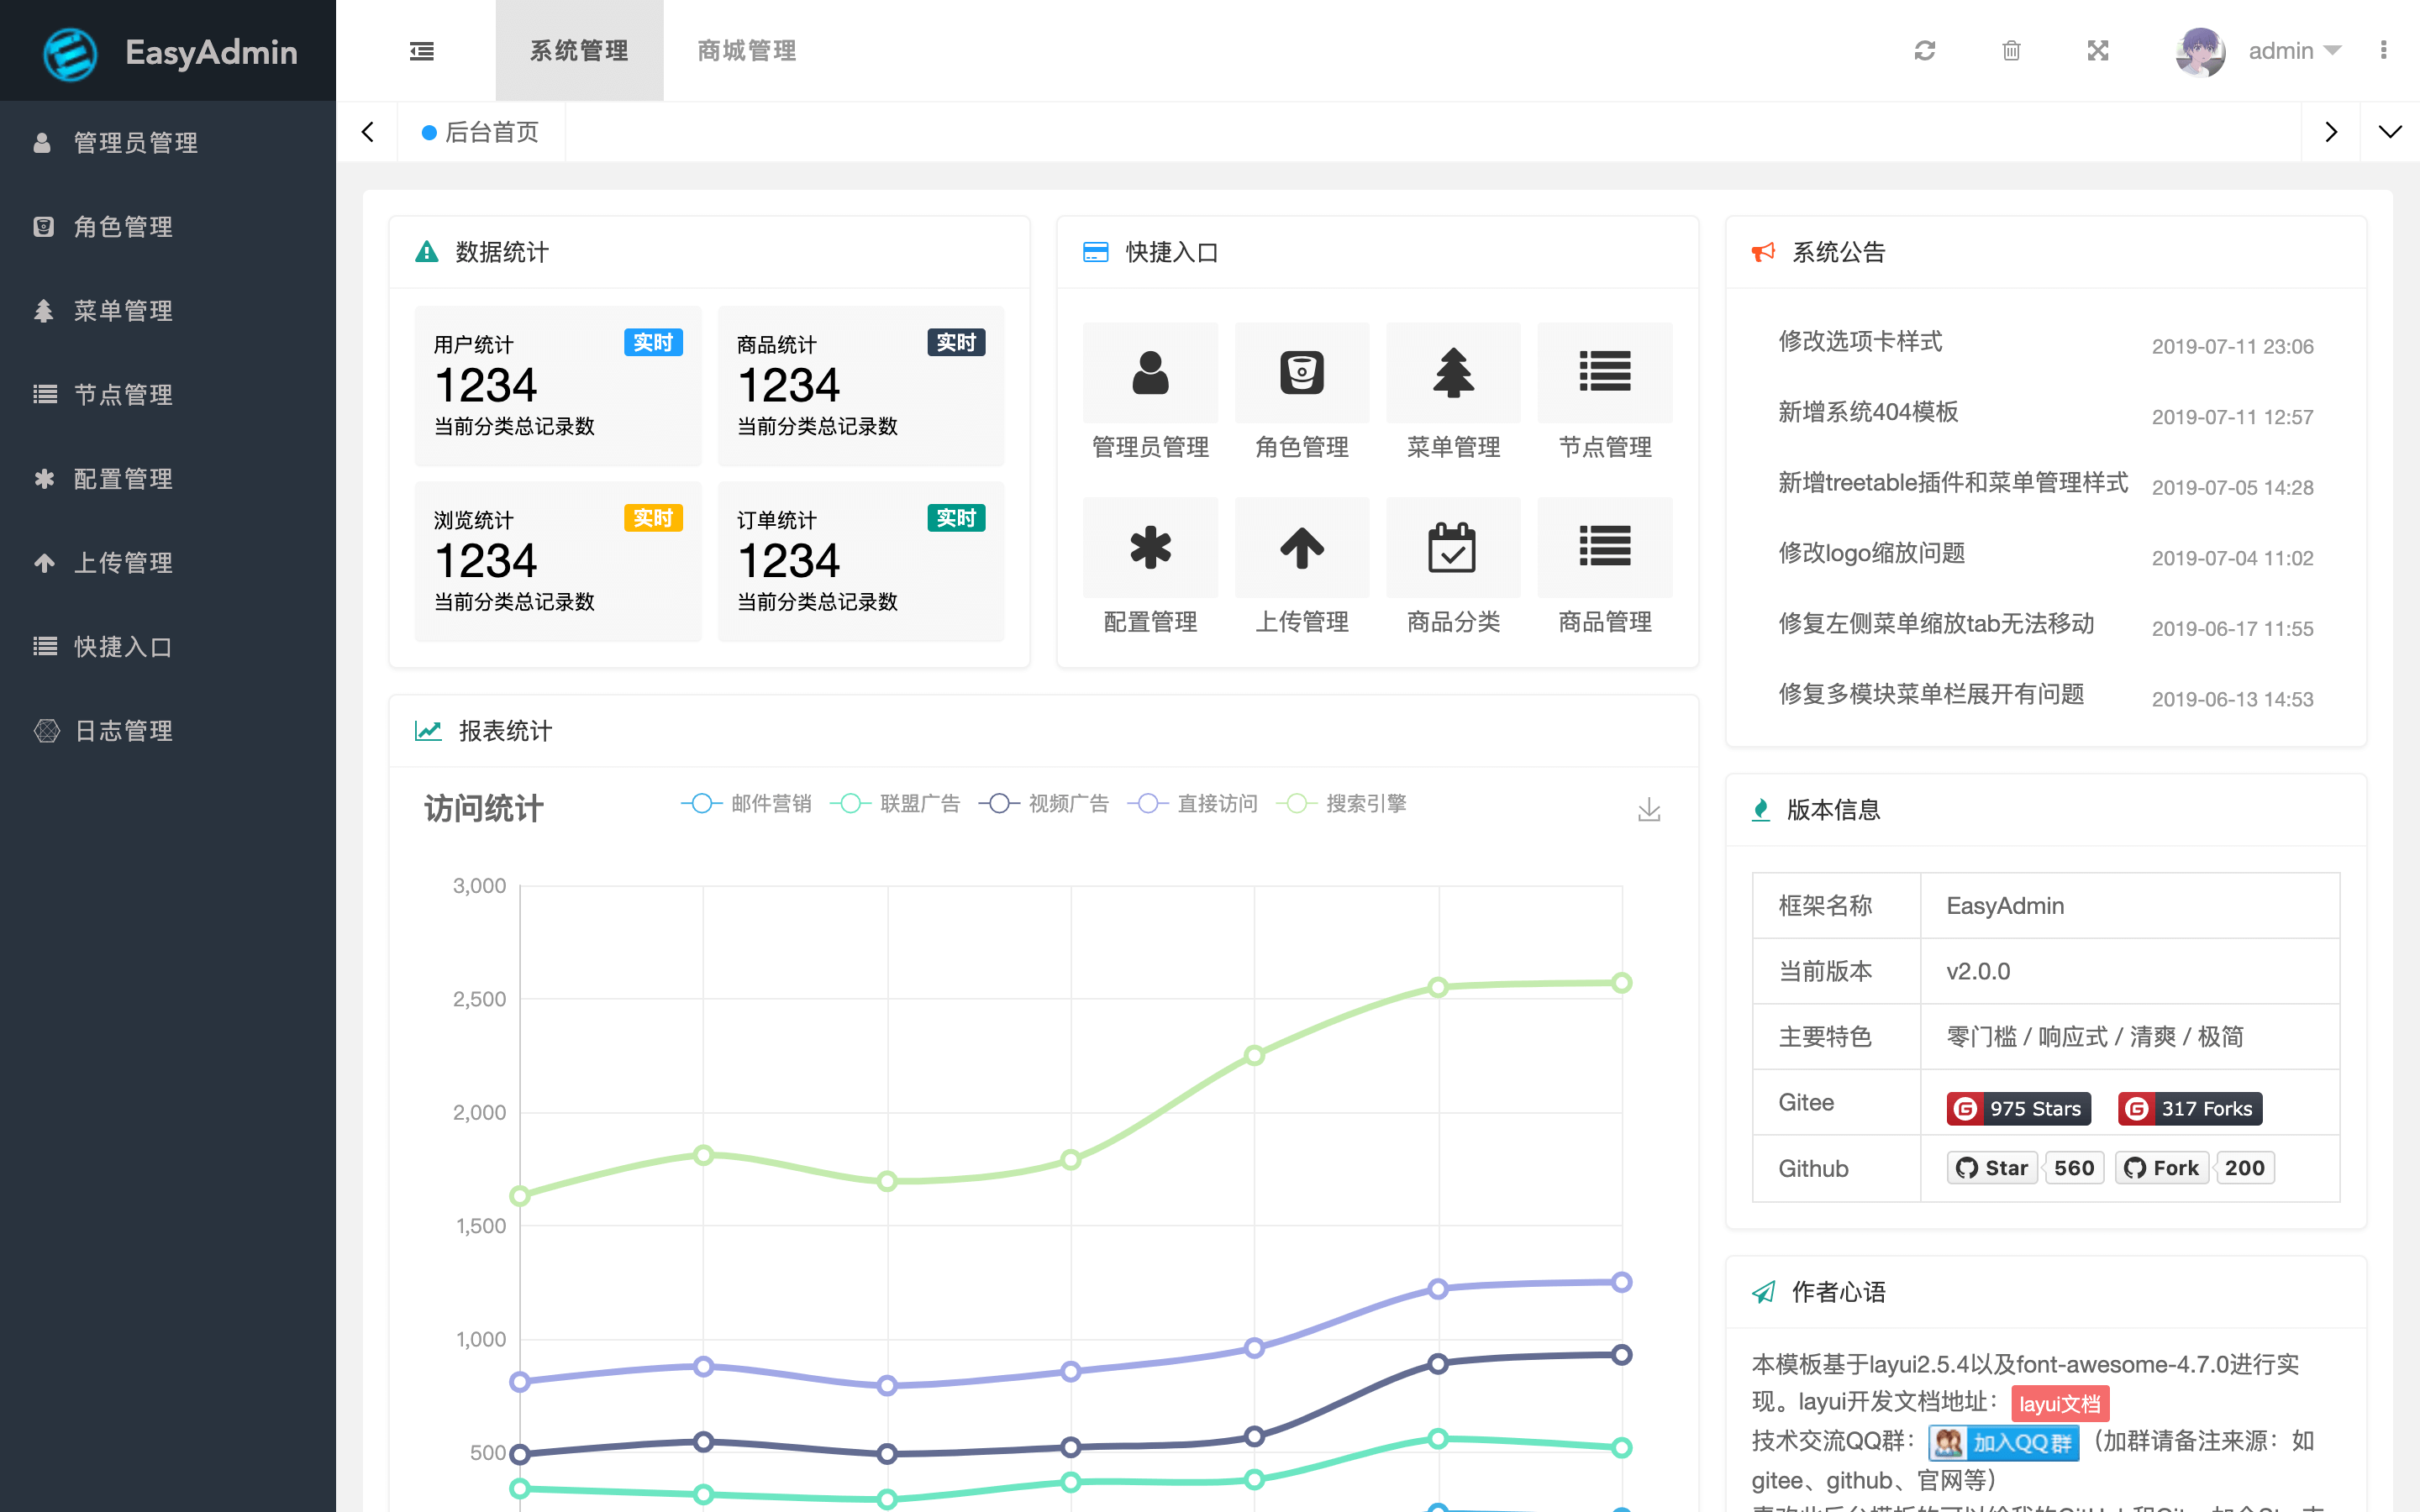
Task: Open announcement 修改选项卡样式
Action: 1860,341
